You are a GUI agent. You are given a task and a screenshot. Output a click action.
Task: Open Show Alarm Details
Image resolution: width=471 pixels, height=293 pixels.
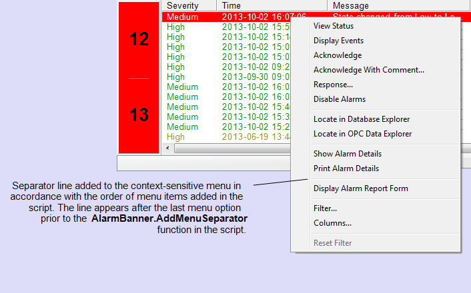pyautogui.click(x=347, y=154)
